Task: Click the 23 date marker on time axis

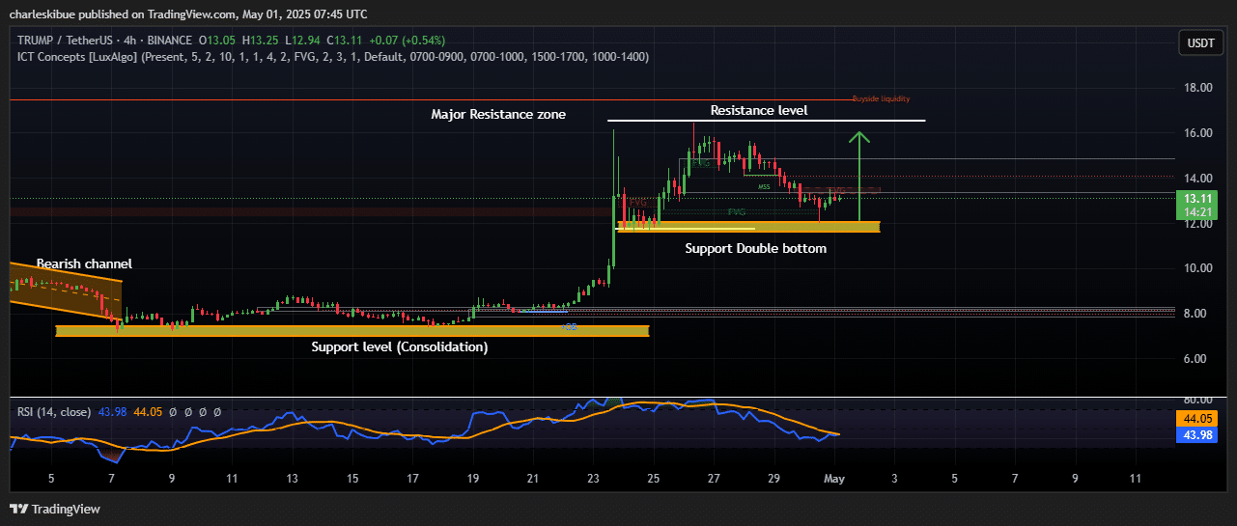Action: pos(593,478)
